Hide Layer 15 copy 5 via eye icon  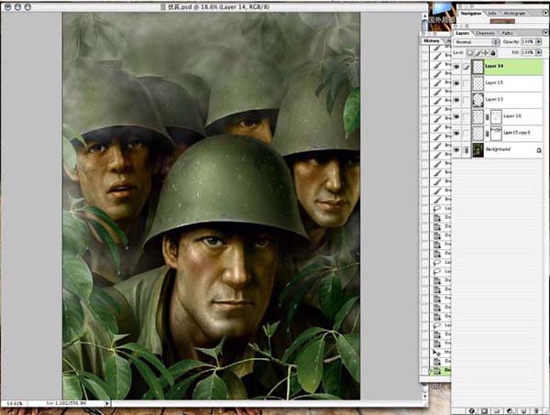pyautogui.click(x=456, y=134)
